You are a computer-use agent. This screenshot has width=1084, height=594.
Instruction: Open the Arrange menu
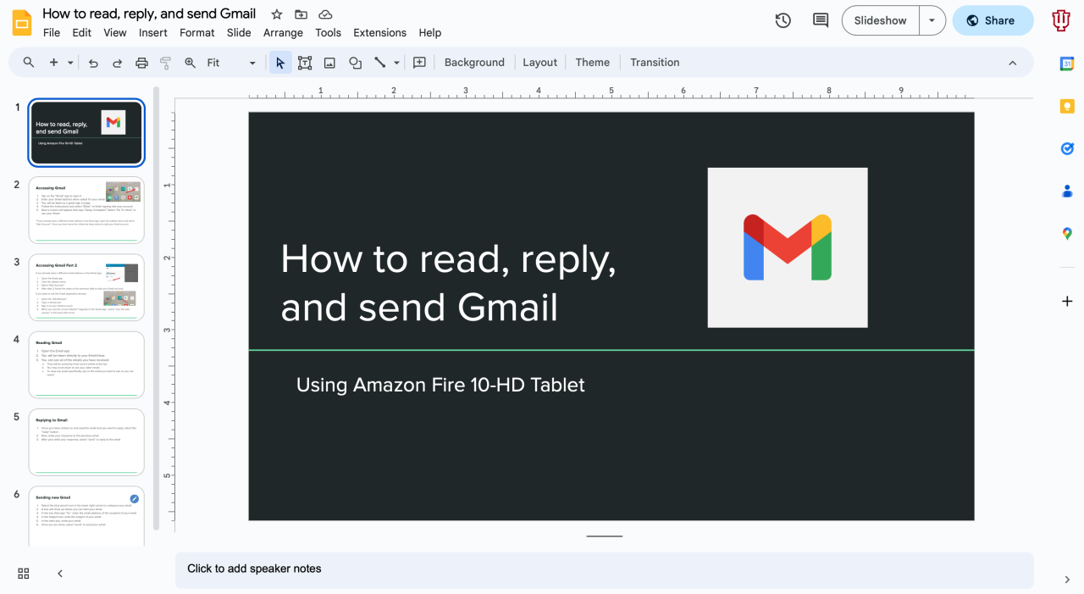(283, 32)
